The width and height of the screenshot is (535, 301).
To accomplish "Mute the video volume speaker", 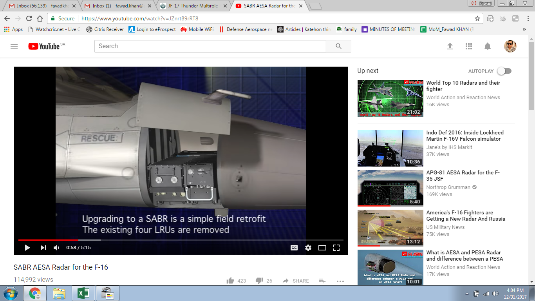I will point(57,248).
